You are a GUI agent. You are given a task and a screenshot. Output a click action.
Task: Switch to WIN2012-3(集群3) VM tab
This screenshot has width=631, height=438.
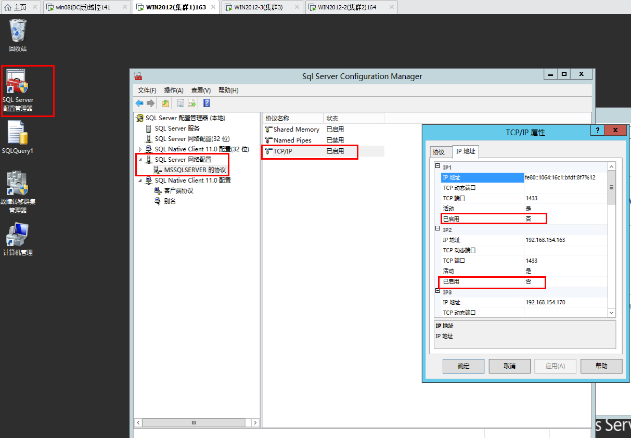tap(263, 7)
